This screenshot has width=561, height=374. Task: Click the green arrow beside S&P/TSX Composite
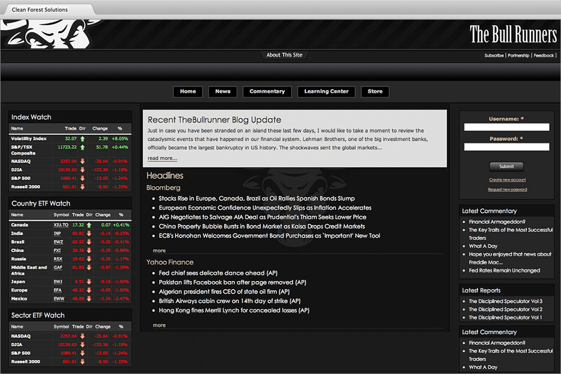82,147
